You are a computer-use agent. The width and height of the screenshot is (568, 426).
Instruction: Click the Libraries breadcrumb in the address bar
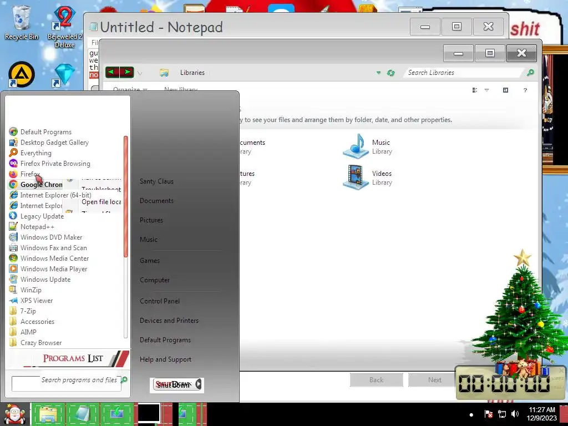[x=192, y=73]
